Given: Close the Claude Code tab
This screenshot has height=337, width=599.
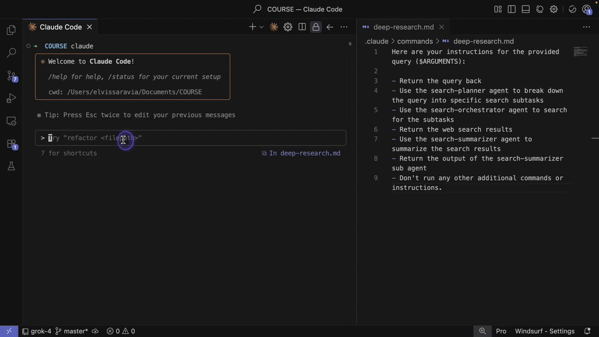Looking at the screenshot, I should [x=89, y=27].
